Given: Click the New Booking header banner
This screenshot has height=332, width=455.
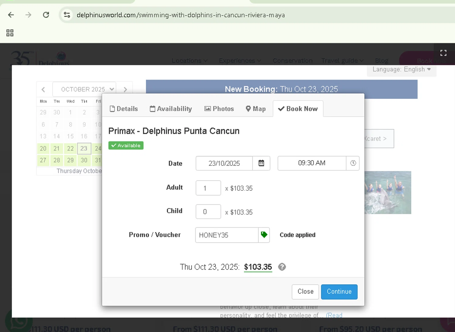Looking at the screenshot, I should coord(281,89).
